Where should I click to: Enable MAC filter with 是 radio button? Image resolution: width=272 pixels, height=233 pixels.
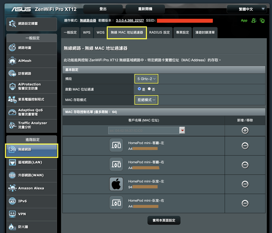pos(139,89)
